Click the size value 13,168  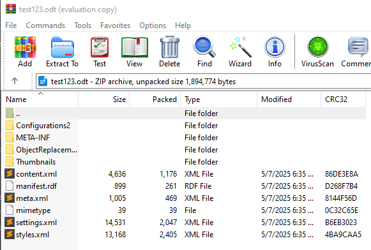click(115, 235)
